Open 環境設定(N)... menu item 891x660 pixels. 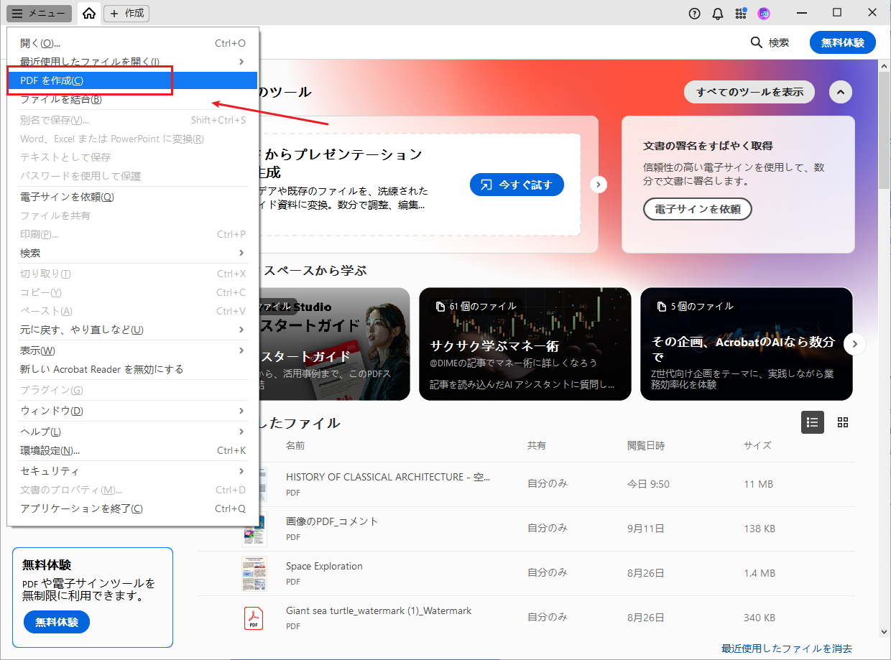133,450
